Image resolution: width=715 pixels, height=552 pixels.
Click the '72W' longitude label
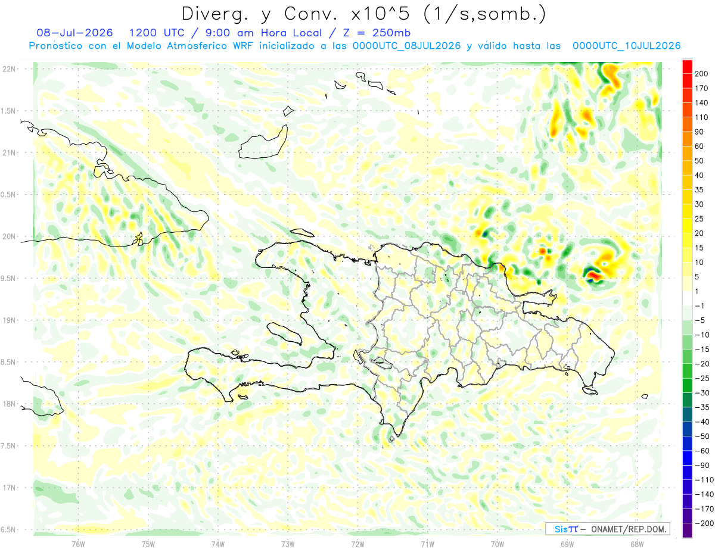coord(357,544)
